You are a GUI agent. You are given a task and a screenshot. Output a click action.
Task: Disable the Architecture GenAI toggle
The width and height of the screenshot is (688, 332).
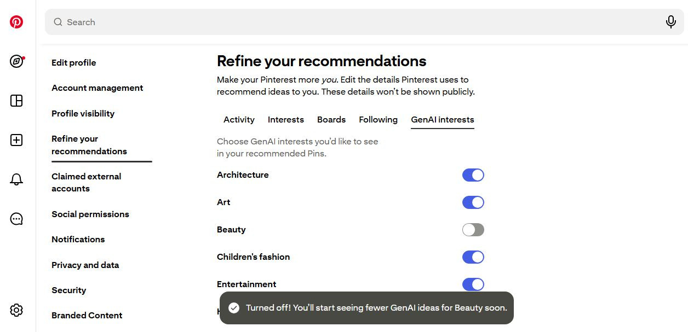pos(473,175)
